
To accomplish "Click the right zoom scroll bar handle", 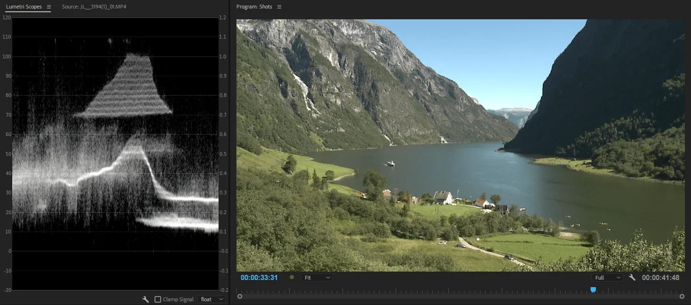I will [x=682, y=297].
